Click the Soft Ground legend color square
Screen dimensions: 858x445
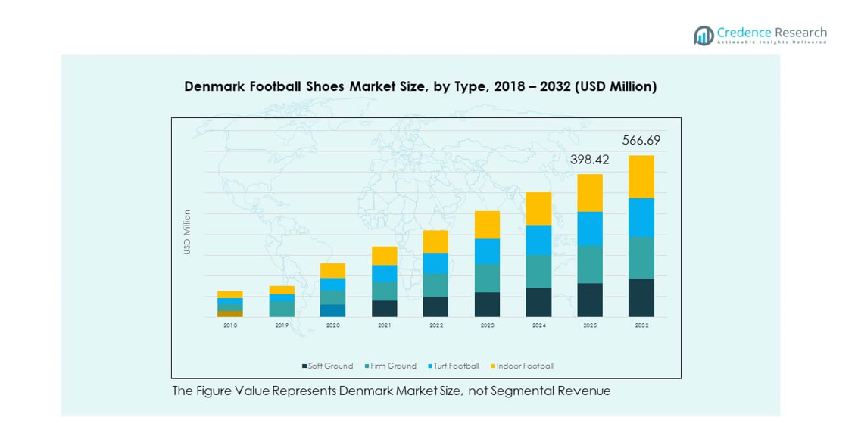click(304, 366)
